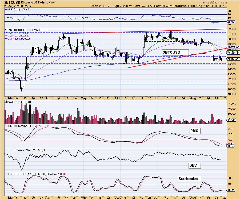Viewport: 240px width, 200px height.
Task: Click the yellow highlighted latest price bar
Action: [221, 59]
